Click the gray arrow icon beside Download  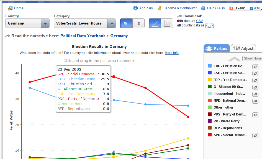(180, 16)
